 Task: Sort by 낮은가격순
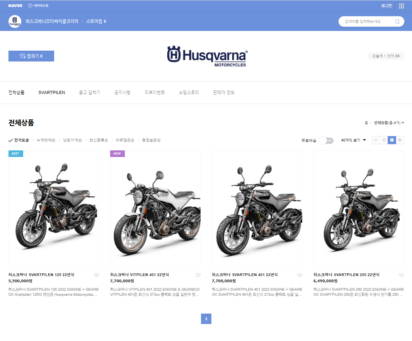(x=73, y=140)
